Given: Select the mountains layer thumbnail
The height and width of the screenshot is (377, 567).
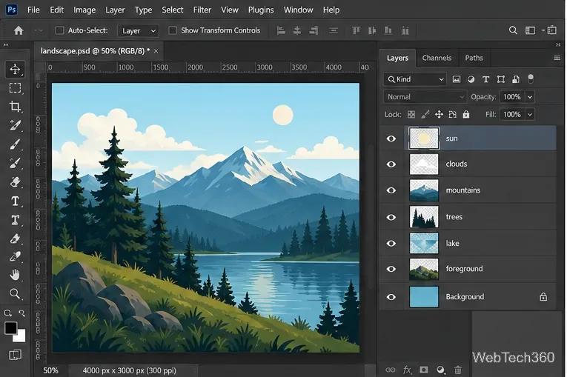Looking at the screenshot, I should click(x=424, y=190).
